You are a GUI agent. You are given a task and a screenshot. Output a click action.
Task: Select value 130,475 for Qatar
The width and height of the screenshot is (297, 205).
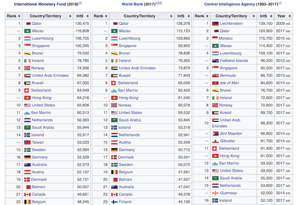[x=82, y=23]
